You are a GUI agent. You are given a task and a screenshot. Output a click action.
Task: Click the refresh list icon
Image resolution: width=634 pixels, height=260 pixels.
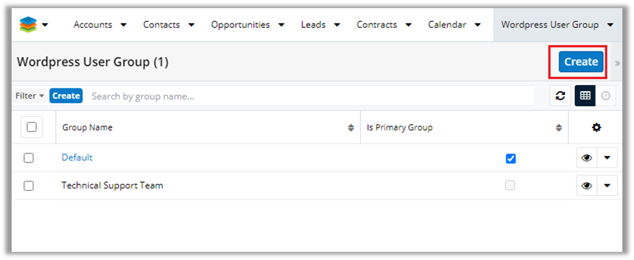560,96
